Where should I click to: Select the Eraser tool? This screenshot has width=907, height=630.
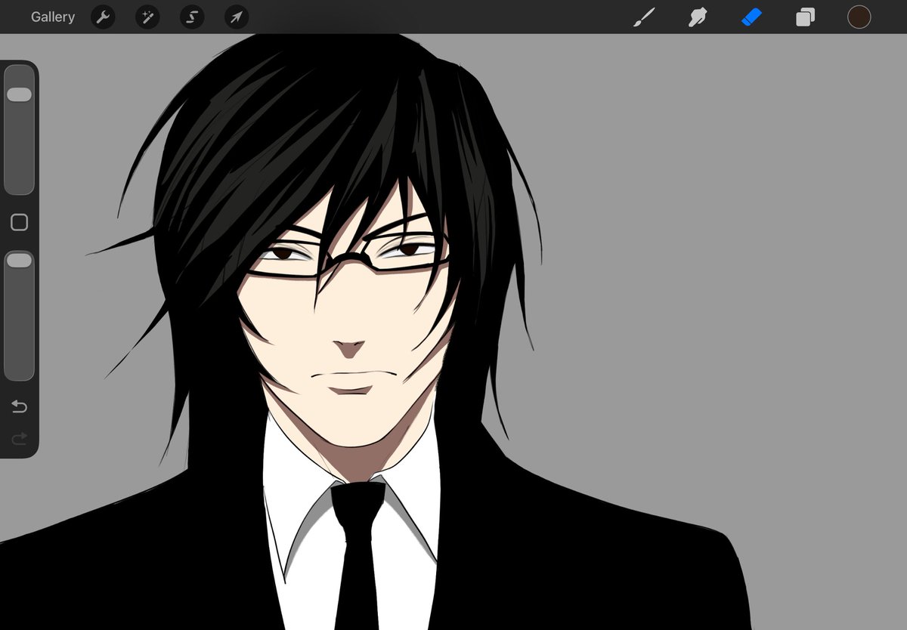coord(751,17)
